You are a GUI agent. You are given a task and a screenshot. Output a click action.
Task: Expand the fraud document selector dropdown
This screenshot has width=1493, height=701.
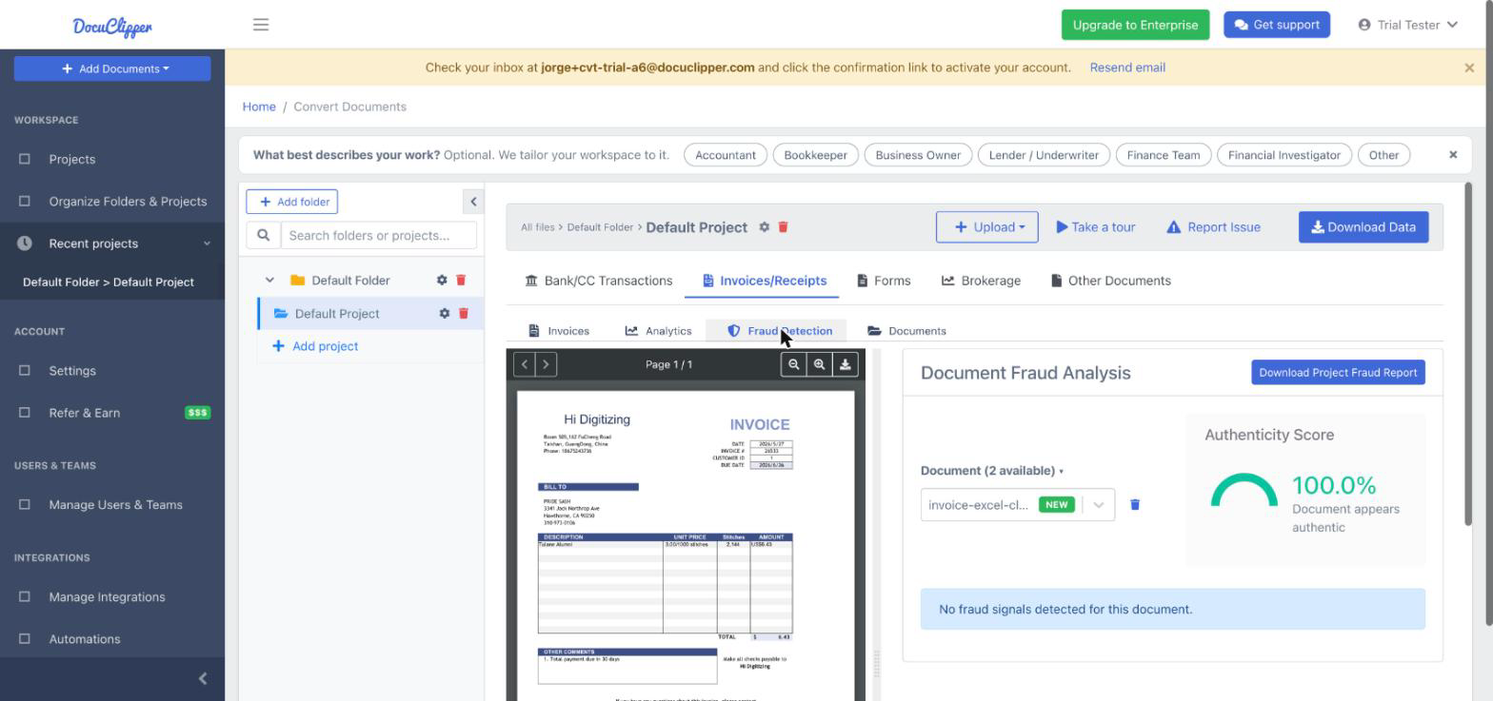pos(1098,505)
